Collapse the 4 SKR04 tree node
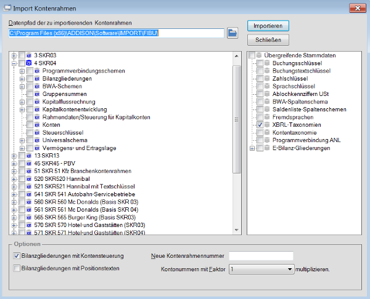 tap(14, 63)
